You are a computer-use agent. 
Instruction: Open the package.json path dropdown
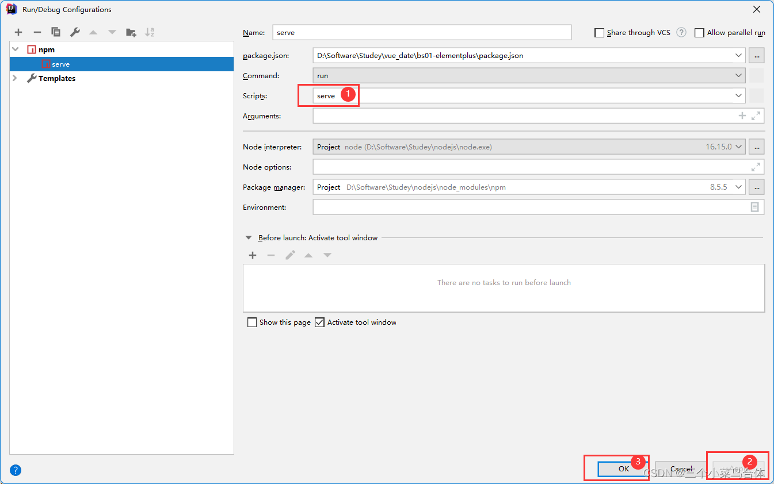739,56
